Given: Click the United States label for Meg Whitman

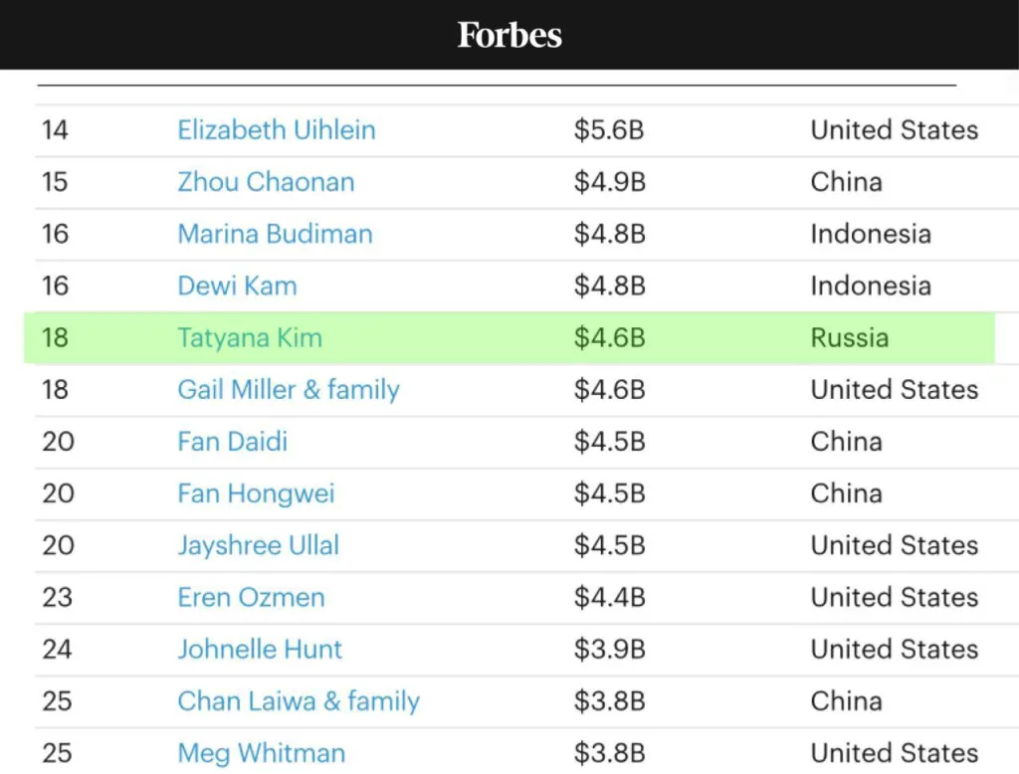Looking at the screenshot, I should click(894, 753).
